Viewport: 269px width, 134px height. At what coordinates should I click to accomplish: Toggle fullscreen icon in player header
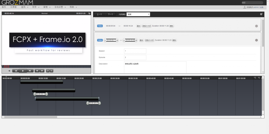coord(89,13)
